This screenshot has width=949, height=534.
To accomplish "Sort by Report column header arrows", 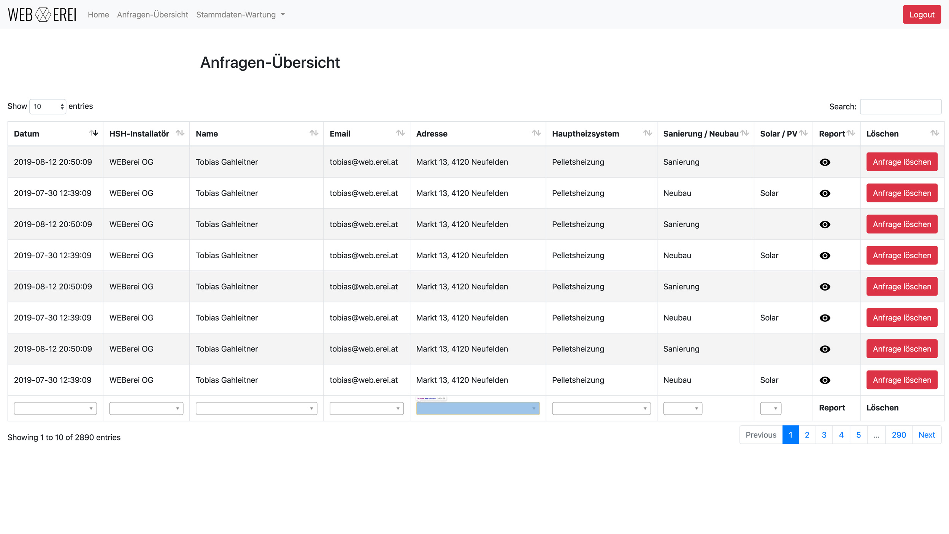I will click(851, 133).
